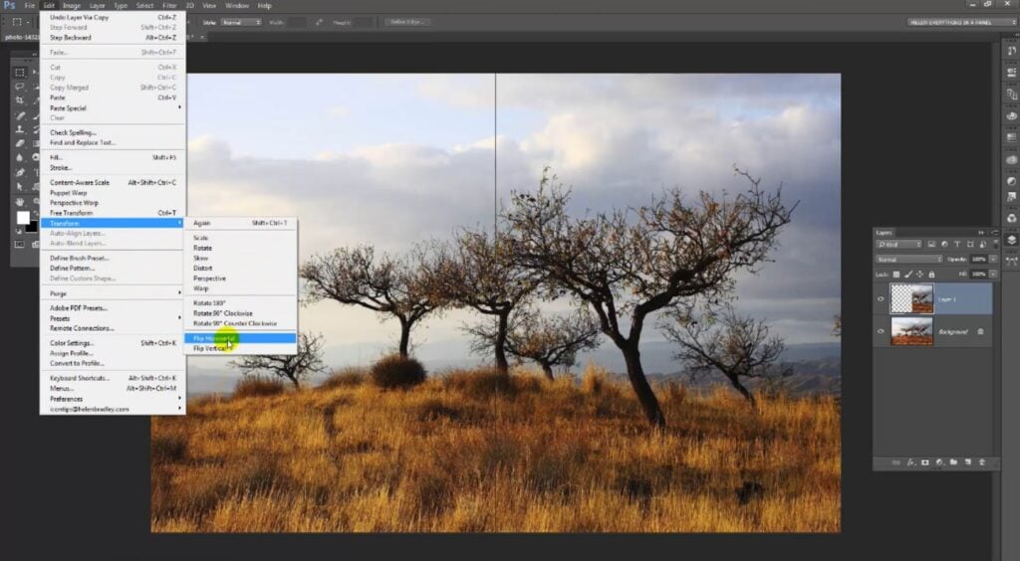Choose Rotate 180° in the submenu
The width and height of the screenshot is (1020, 561).
click(x=209, y=302)
